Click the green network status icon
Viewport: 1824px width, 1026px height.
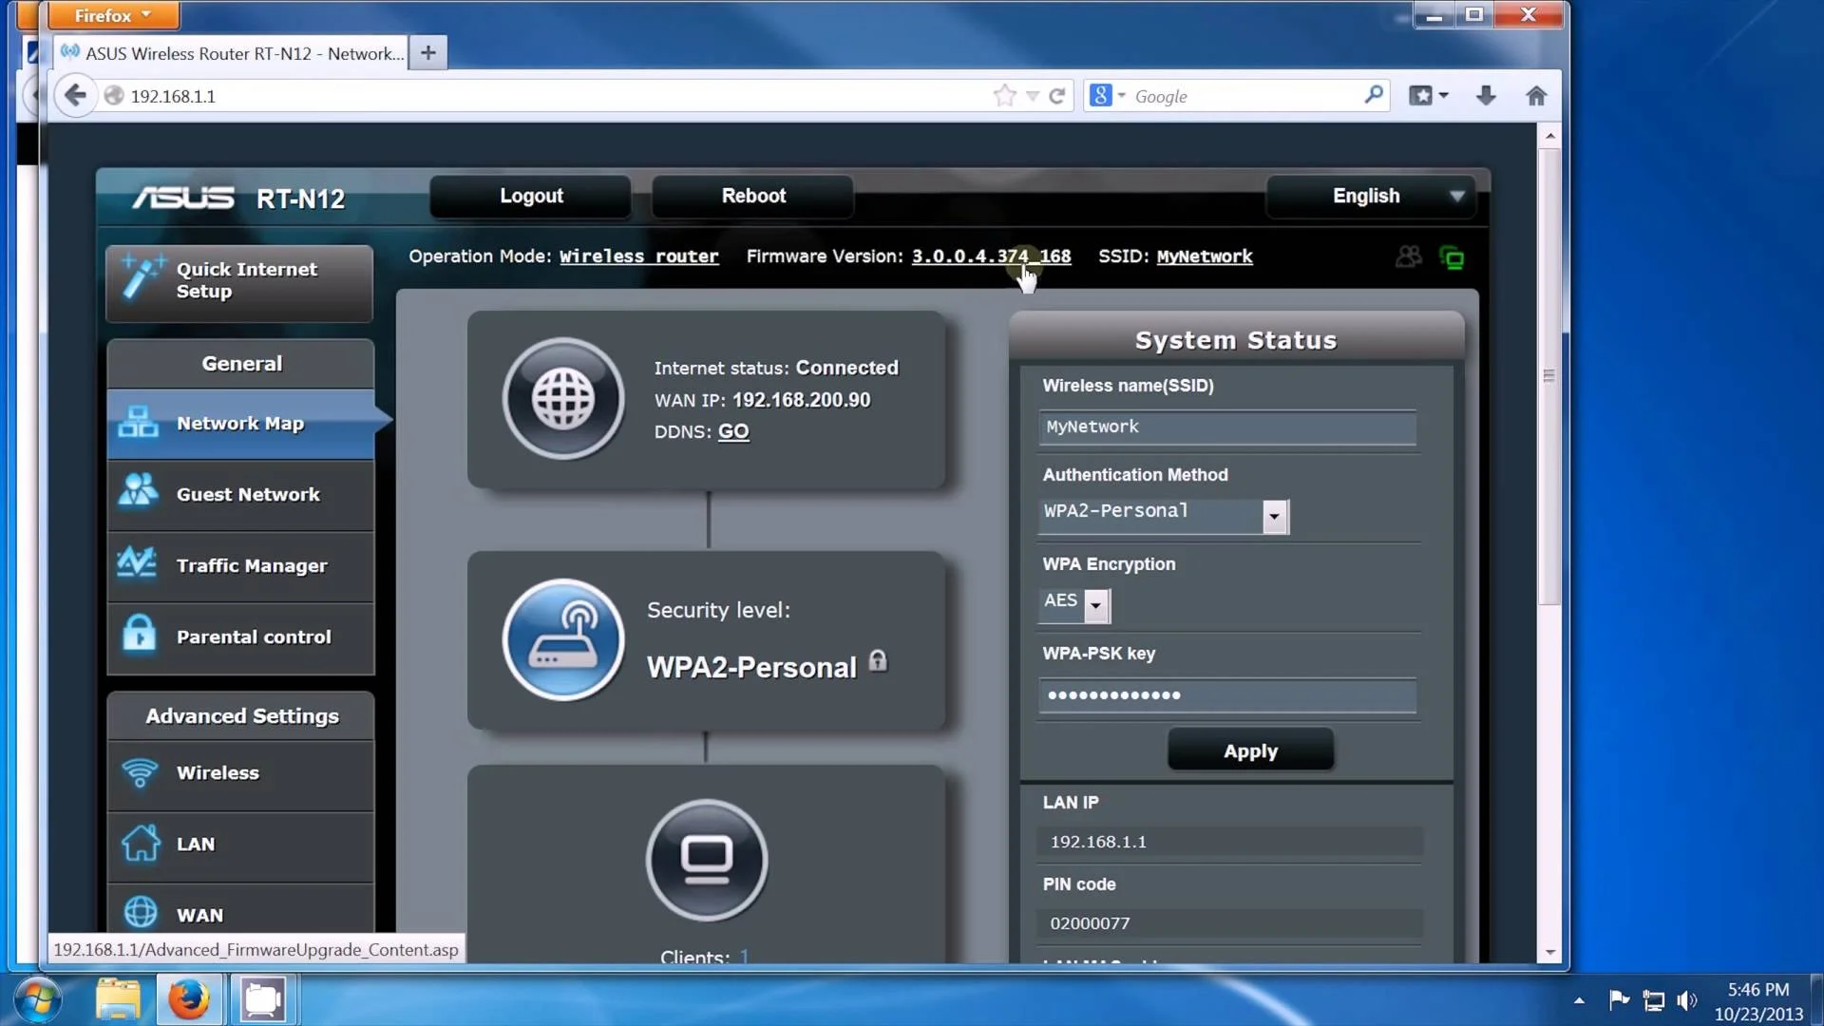1452,257
